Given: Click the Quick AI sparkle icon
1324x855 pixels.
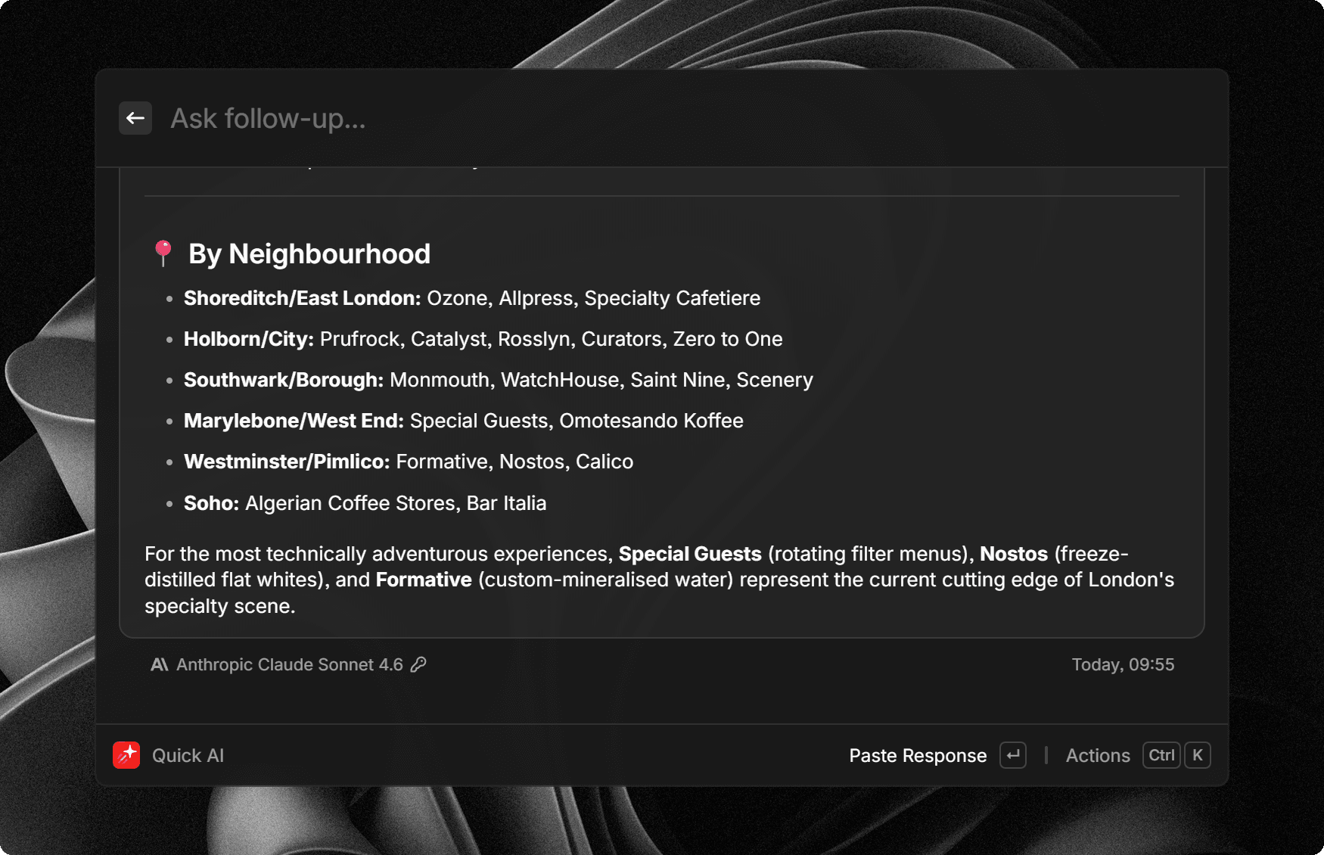Looking at the screenshot, I should 126,755.
